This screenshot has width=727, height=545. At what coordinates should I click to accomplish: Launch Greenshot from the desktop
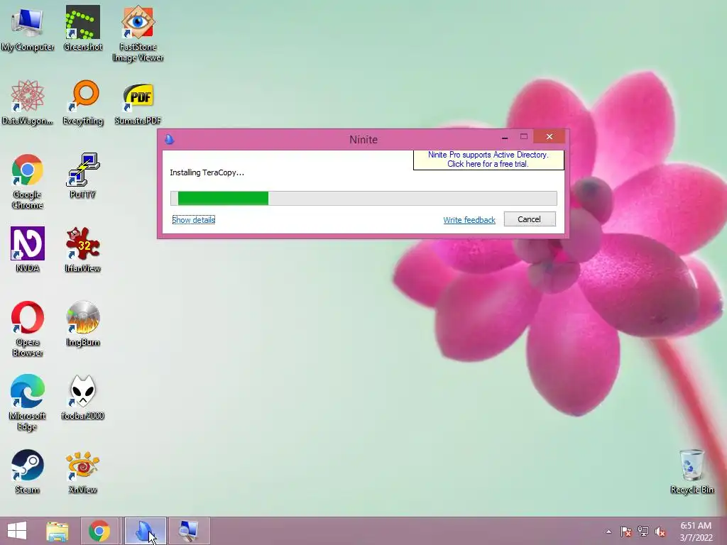(82, 28)
